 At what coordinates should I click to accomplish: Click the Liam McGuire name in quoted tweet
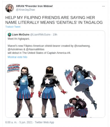click(x=21, y=35)
